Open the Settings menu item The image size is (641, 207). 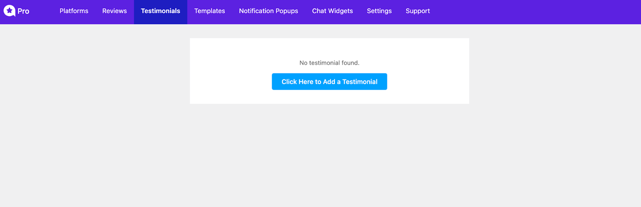[379, 11]
